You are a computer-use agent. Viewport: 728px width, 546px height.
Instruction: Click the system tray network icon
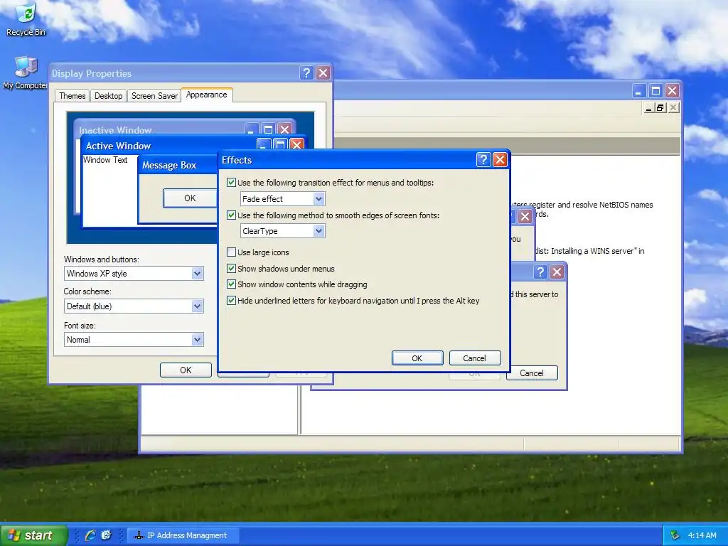(675, 535)
